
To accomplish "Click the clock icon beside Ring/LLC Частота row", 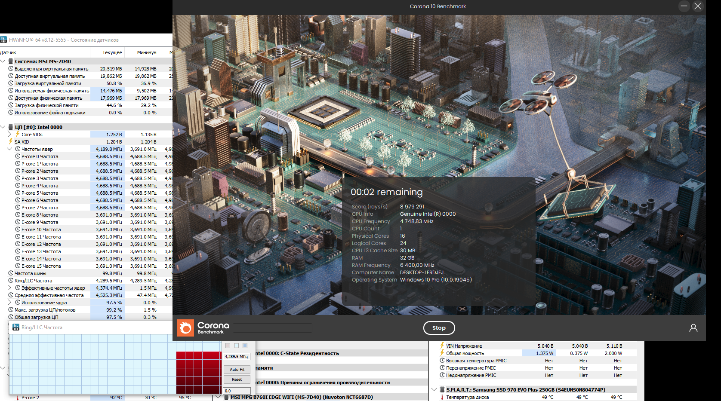I will point(11,280).
